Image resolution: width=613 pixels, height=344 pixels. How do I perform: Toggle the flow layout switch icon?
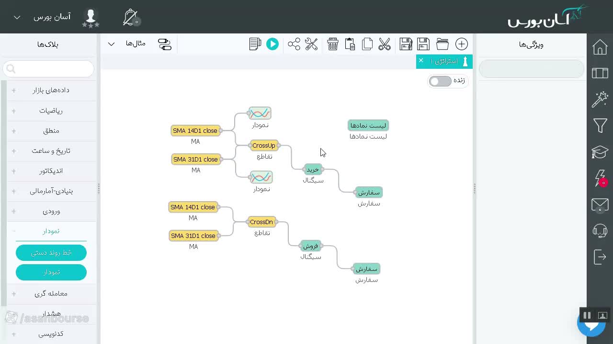(165, 44)
